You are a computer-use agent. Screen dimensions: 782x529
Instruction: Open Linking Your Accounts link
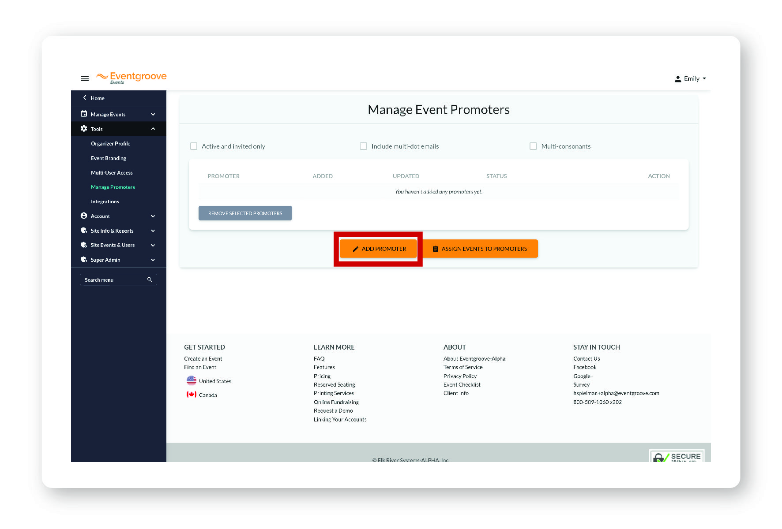[x=340, y=420]
